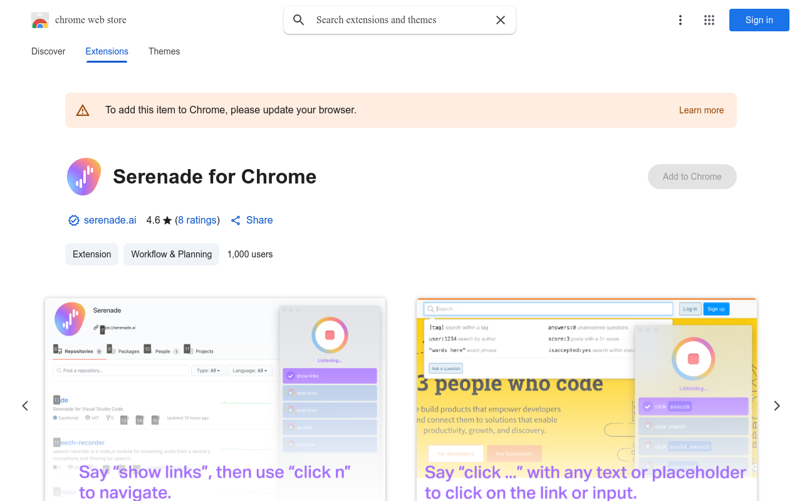
Task: Go to next screenshot with right arrow
Action: [x=777, y=406]
